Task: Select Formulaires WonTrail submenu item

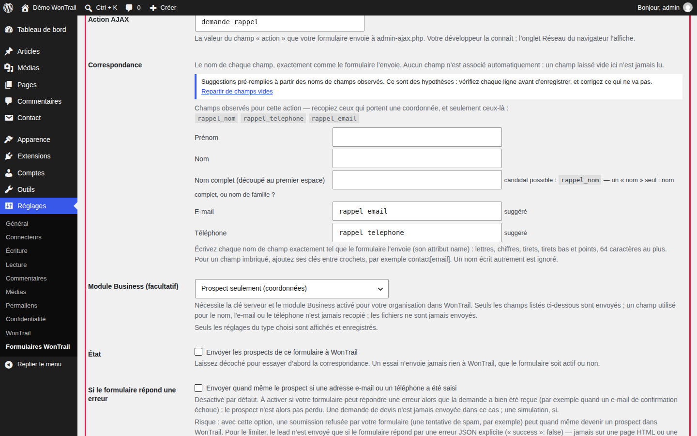Action: pyautogui.click(x=38, y=347)
